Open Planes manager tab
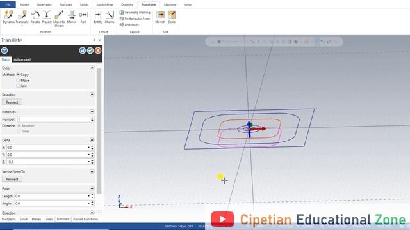The height and width of the screenshot is (230, 410). point(37,219)
